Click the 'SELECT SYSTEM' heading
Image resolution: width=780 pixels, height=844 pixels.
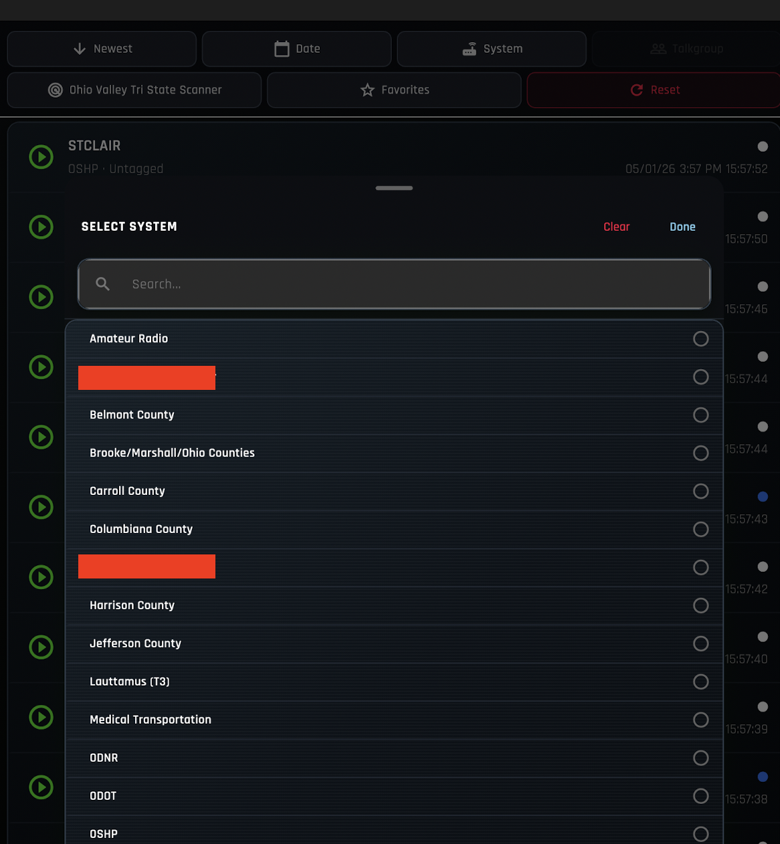point(129,227)
